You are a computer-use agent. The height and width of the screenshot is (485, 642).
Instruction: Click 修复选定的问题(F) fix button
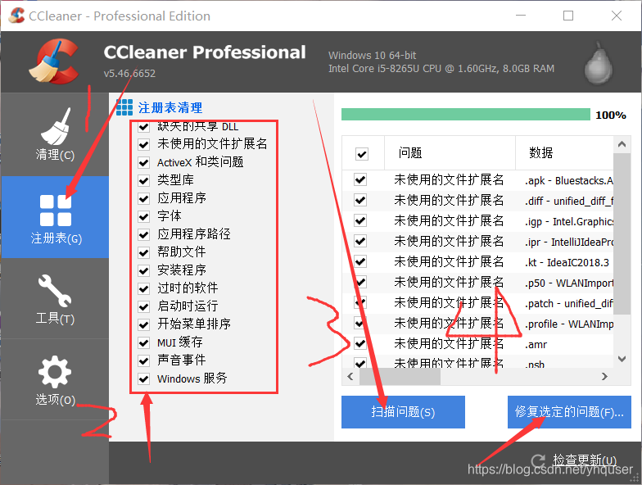click(x=569, y=411)
